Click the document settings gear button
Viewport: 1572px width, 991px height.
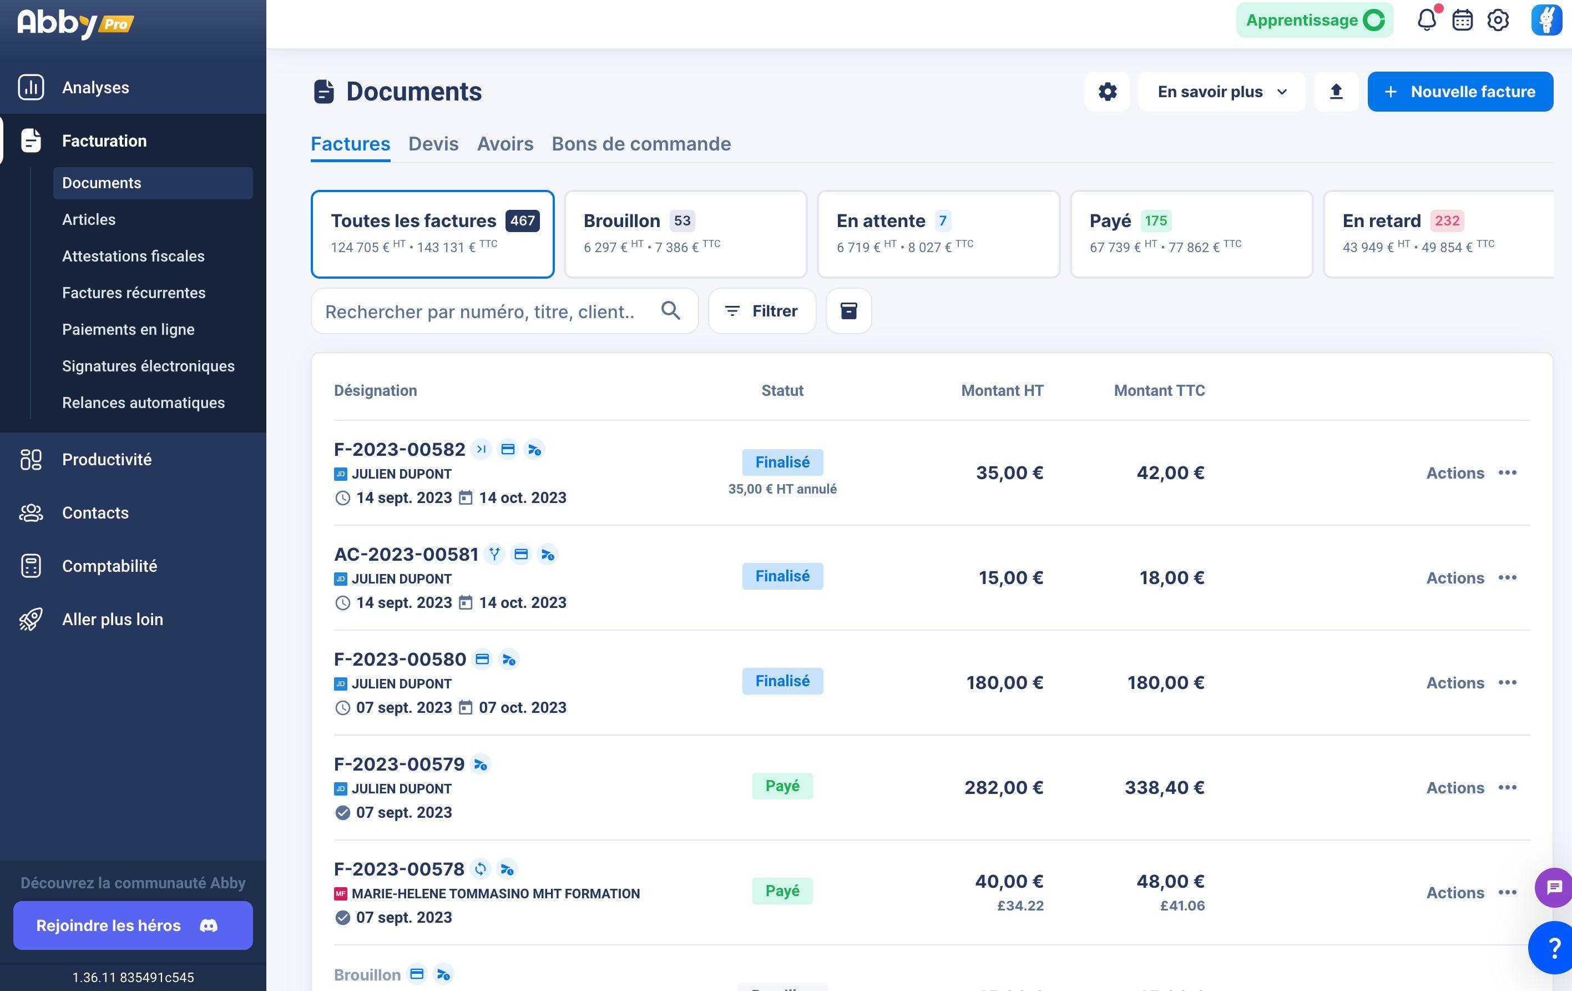[x=1107, y=92]
